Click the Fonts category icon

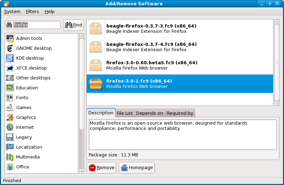10,98
